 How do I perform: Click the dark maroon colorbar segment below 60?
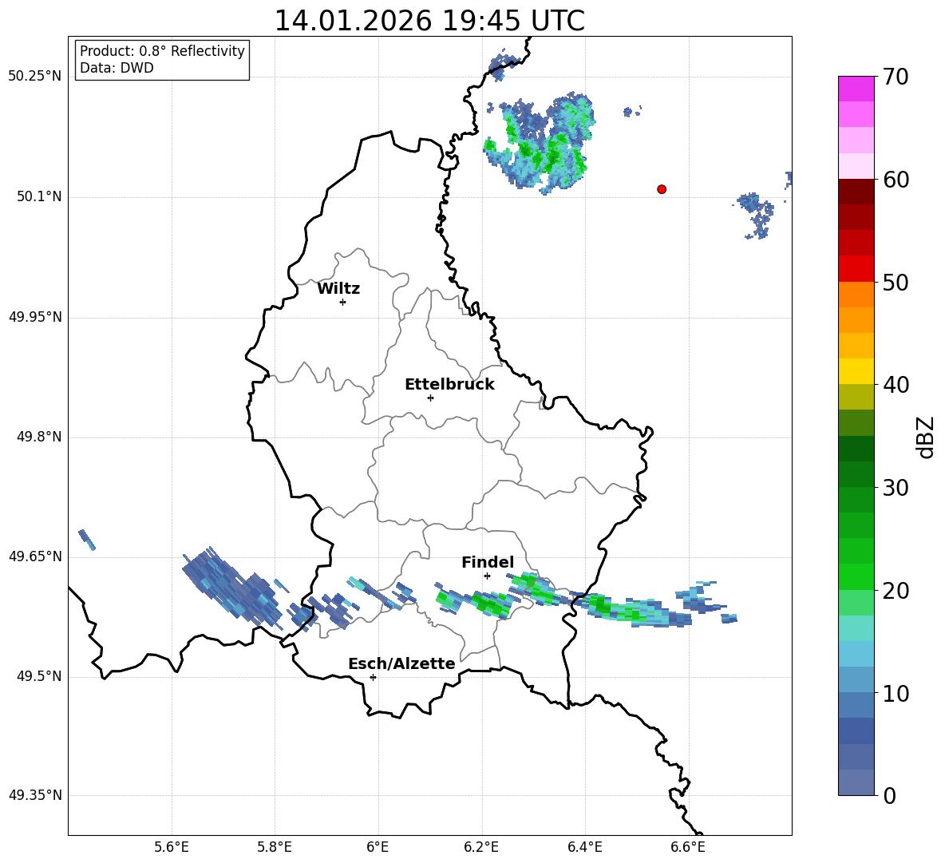click(856, 192)
